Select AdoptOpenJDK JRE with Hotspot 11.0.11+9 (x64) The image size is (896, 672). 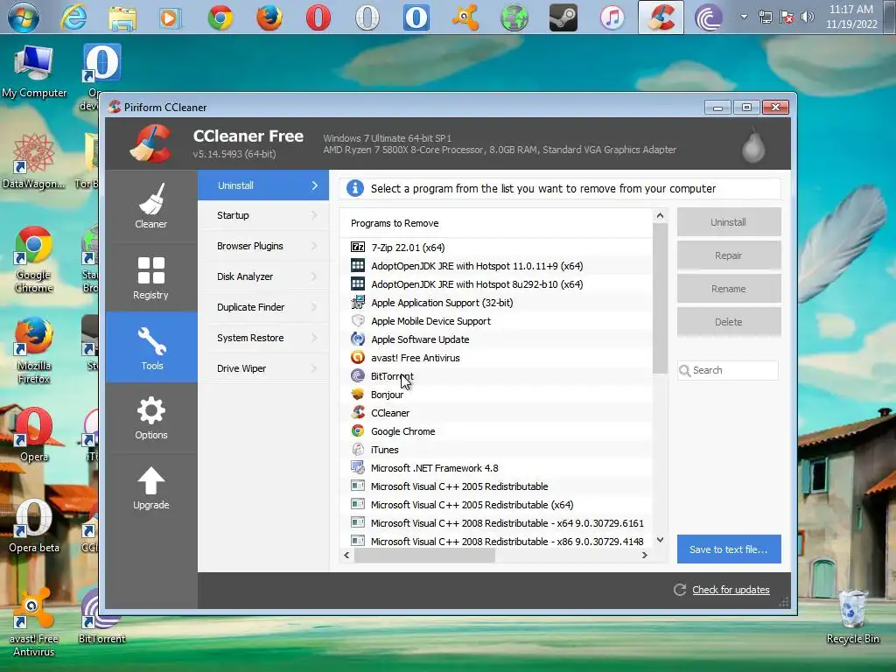point(496,266)
